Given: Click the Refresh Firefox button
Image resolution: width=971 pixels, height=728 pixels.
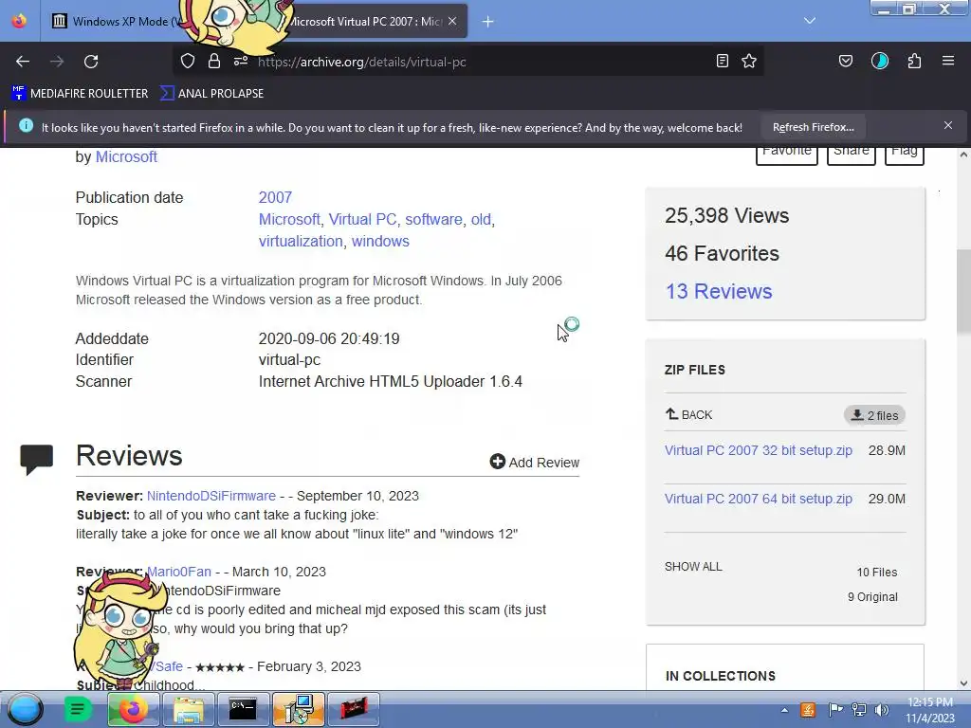Looking at the screenshot, I should tap(813, 127).
